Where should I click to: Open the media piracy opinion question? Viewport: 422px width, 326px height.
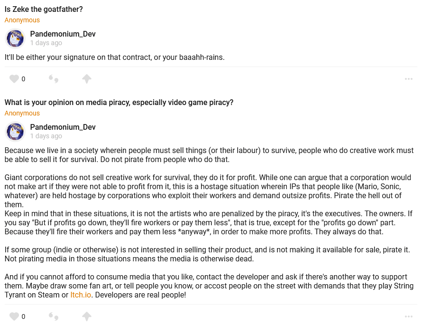click(x=119, y=103)
